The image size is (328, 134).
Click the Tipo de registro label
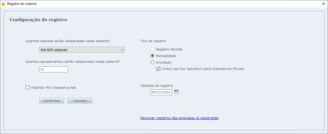tap(153, 41)
